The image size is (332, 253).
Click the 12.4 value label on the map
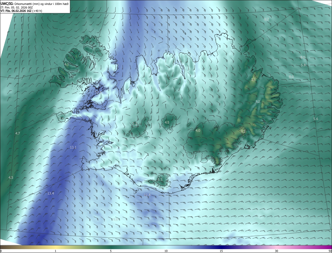(147, 195)
